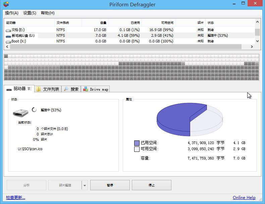
Task: Sort by the 可用空间 column header
Action: pyautogui.click(x=159, y=23)
